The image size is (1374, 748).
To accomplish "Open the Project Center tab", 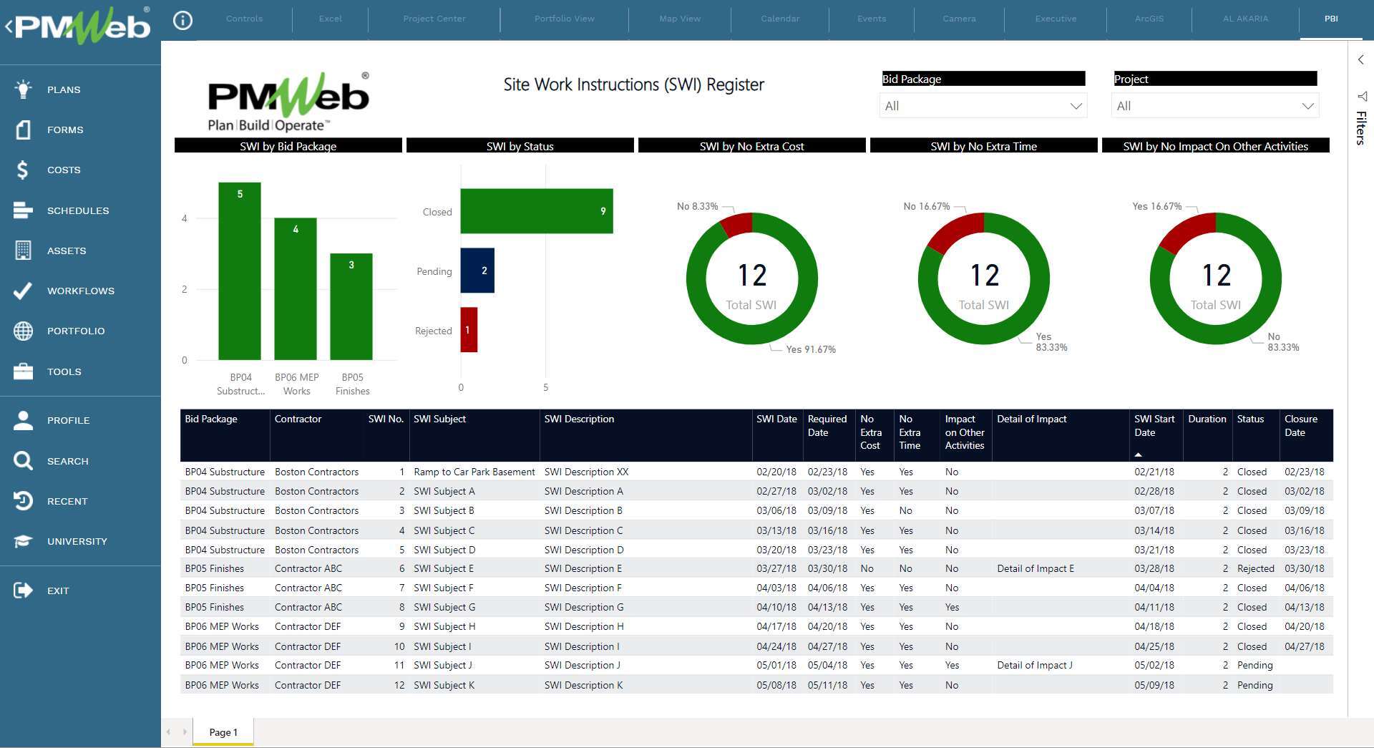I will [434, 19].
